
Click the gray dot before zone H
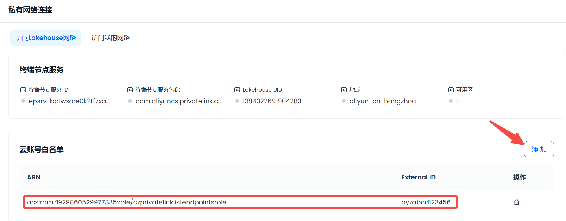click(x=451, y=101)
